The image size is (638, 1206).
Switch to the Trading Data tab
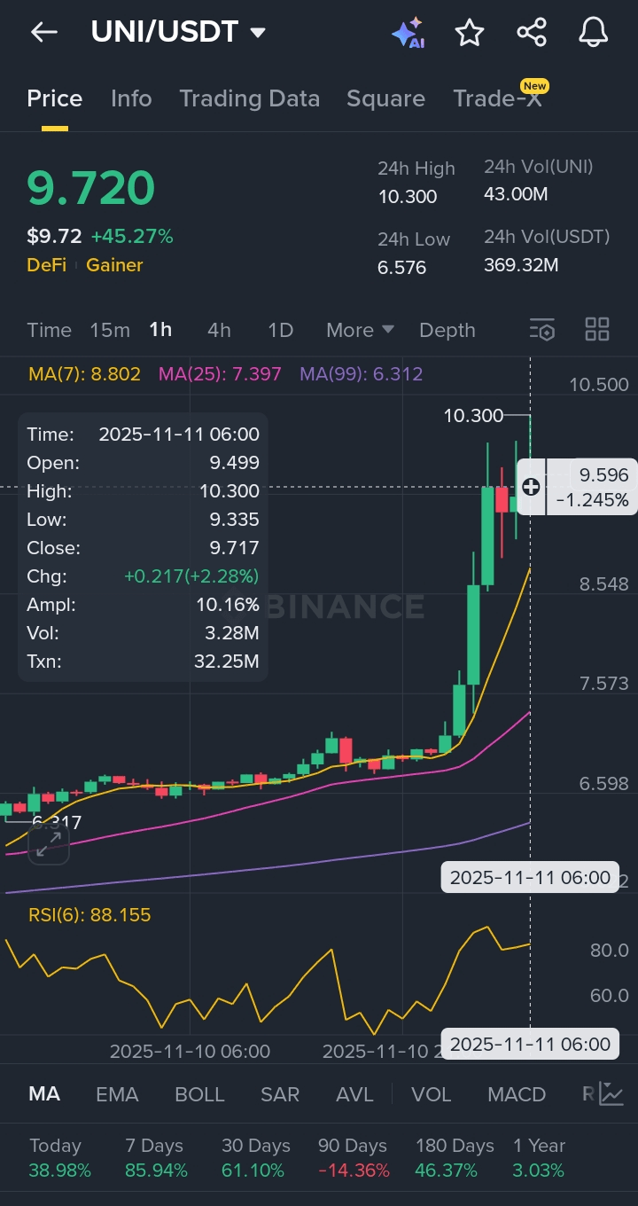(x=249, y=98)
